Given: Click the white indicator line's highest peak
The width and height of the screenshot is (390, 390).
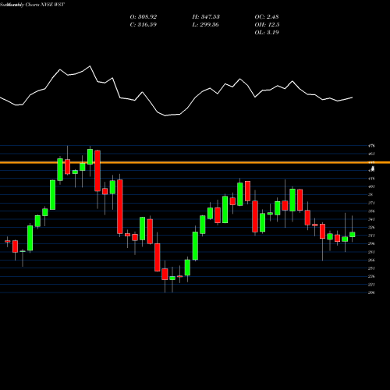Looking at the screenshot, I should [90, 66].
